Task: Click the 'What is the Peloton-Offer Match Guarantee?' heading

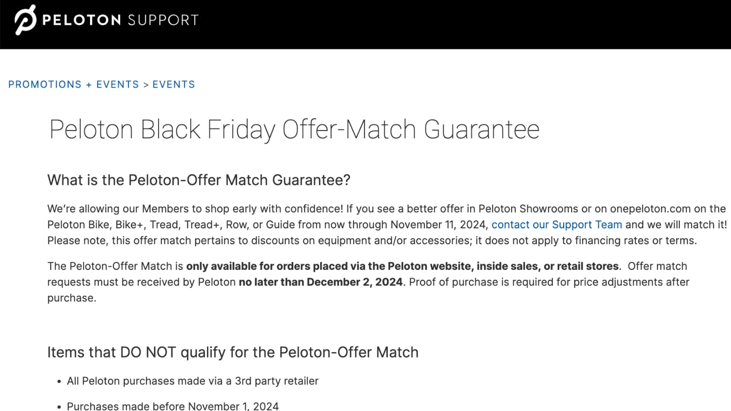Action: tap(199, 180)
